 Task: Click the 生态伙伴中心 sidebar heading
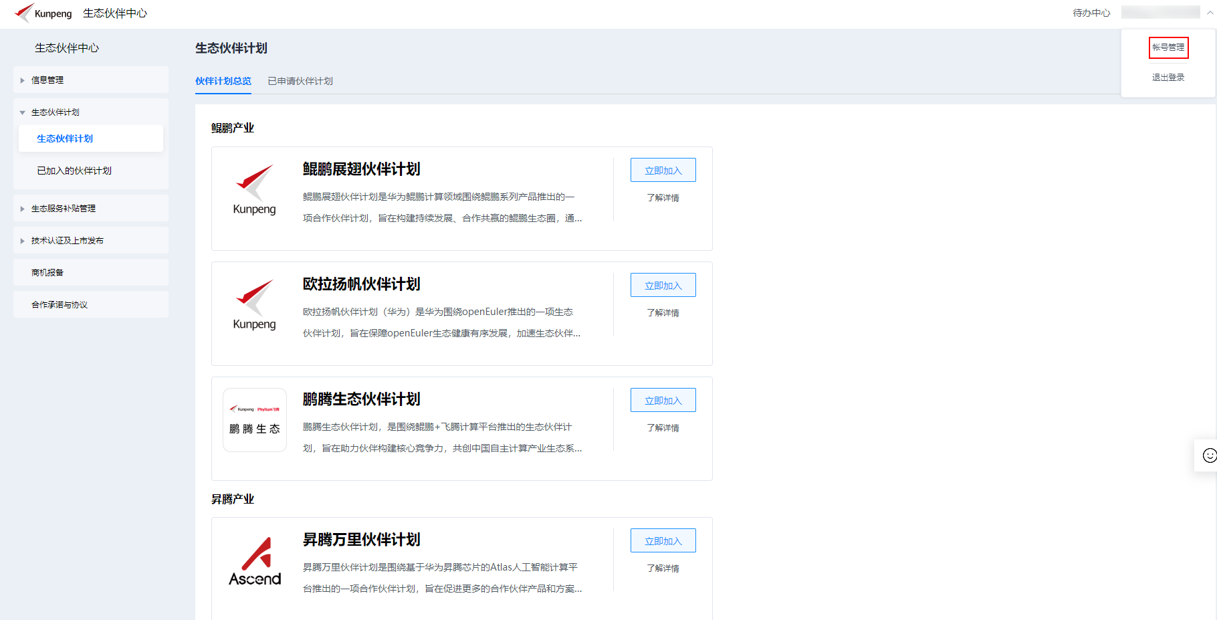67,47
